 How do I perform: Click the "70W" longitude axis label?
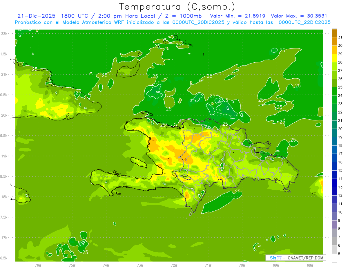click(x=242, y=265)
